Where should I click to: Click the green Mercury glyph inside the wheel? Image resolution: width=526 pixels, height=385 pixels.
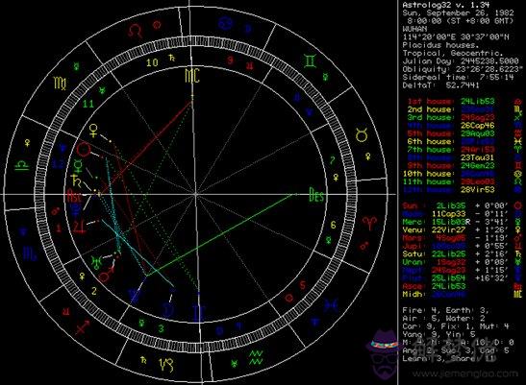(78, 165)
